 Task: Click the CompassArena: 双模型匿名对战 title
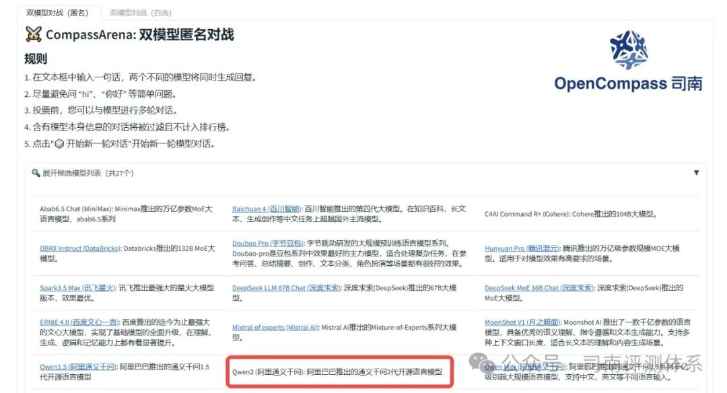pyautogui.click(x=140, y=34)
